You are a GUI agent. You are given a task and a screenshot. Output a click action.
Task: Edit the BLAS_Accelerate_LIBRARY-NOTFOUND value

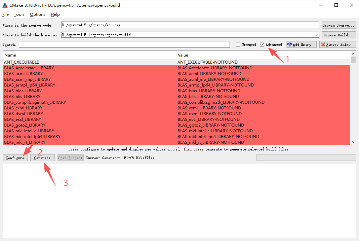(x=215, y=68)
